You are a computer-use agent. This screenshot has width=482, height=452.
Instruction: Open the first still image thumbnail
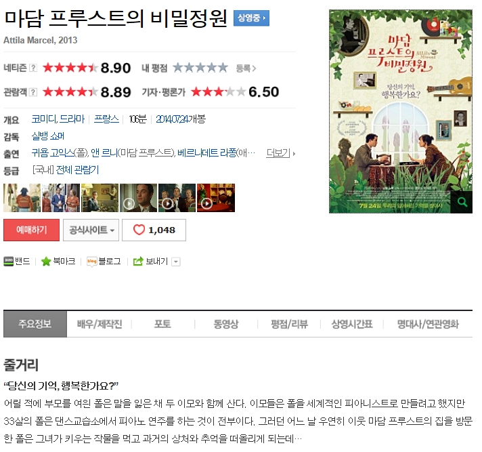click(22, 198)
